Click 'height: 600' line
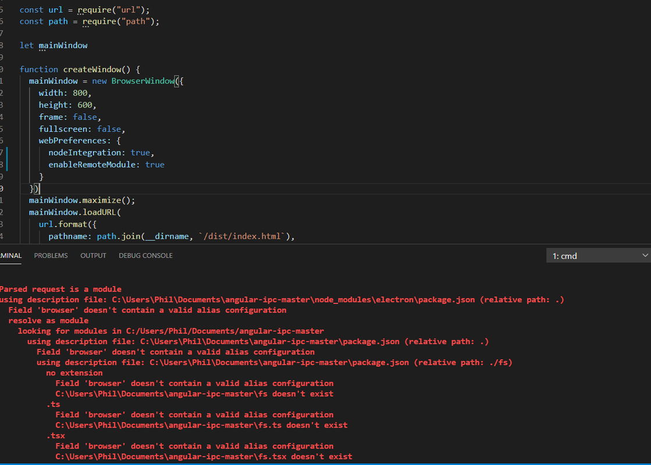The image size is (651, 465). pyautogui.click(x=67, y=105)
